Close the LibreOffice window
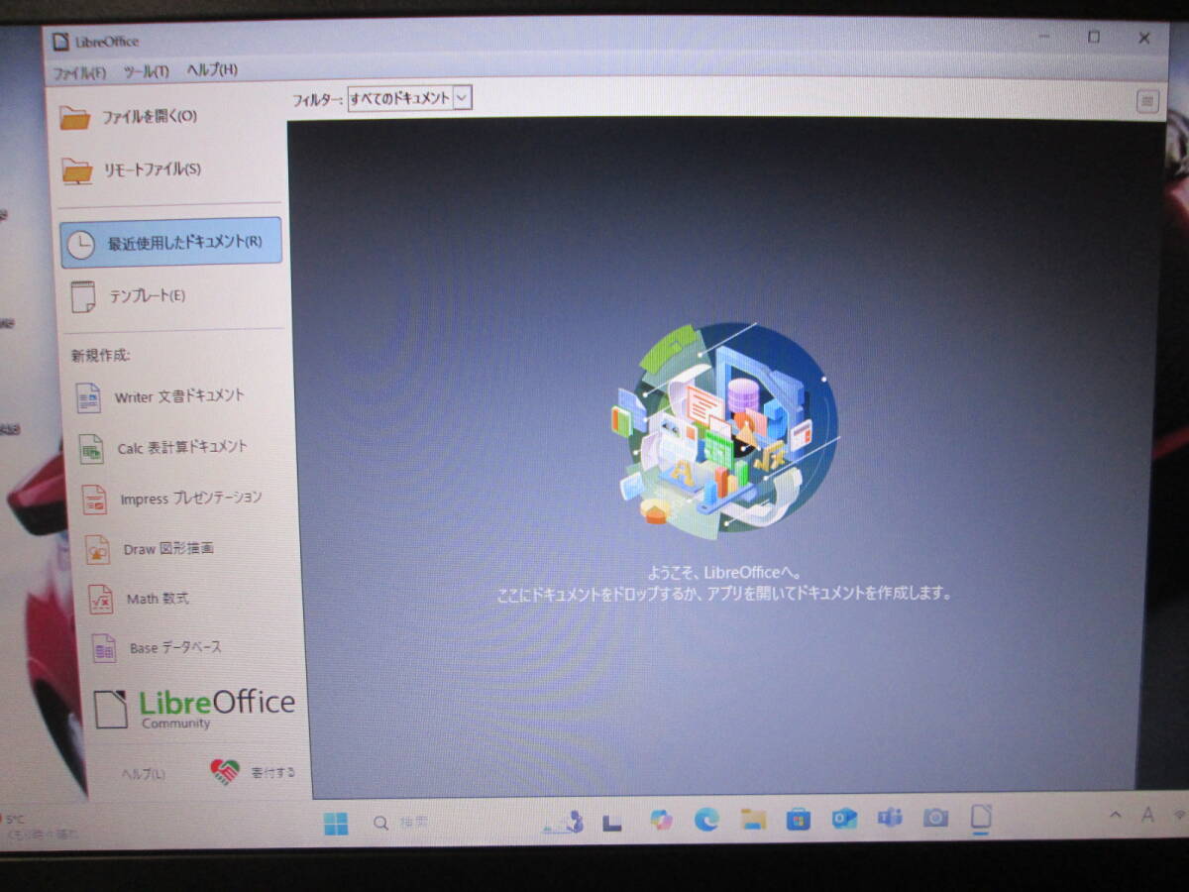 [x=1144, y=39]
